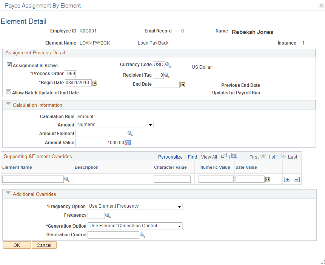
Task: Open Recipient Tag lookup magnifier
Action: 167,75
